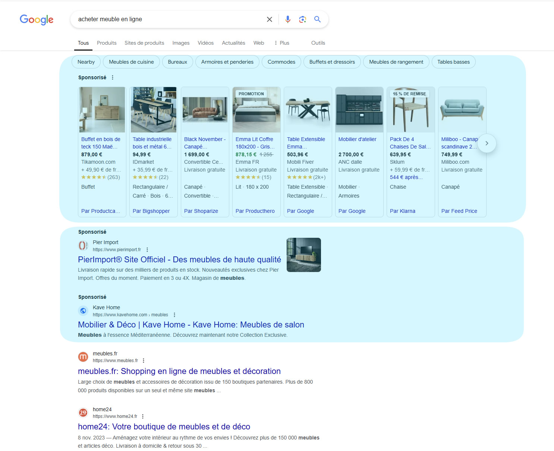
Task: Open three-dot menu beside pierimport.fr URL
Action: 147,250
